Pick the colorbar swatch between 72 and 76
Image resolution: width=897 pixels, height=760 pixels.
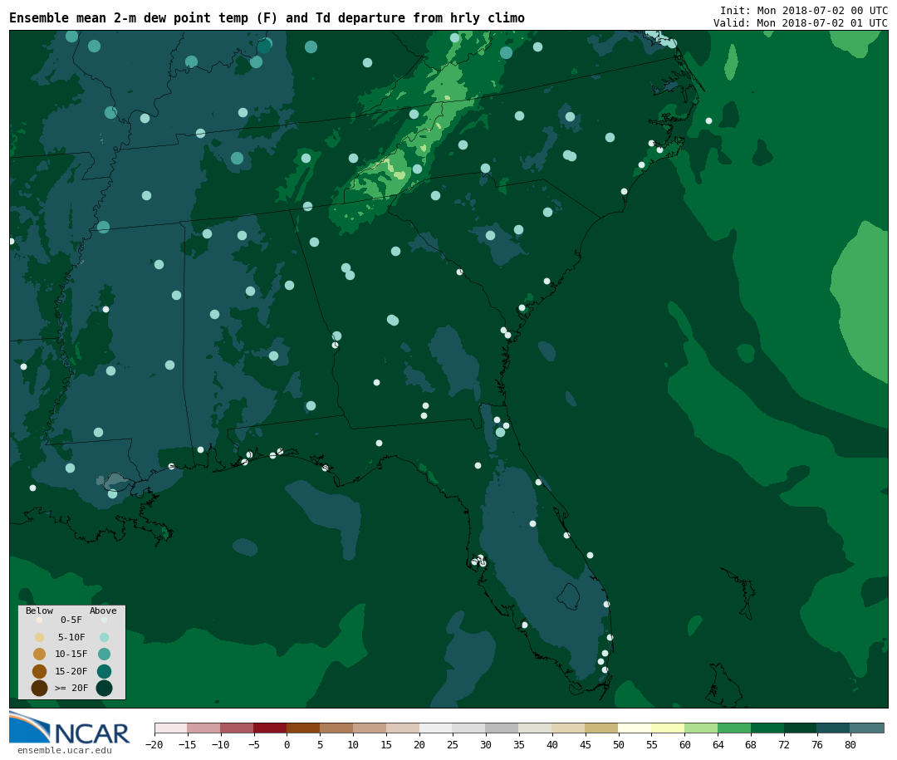(801, 728)
